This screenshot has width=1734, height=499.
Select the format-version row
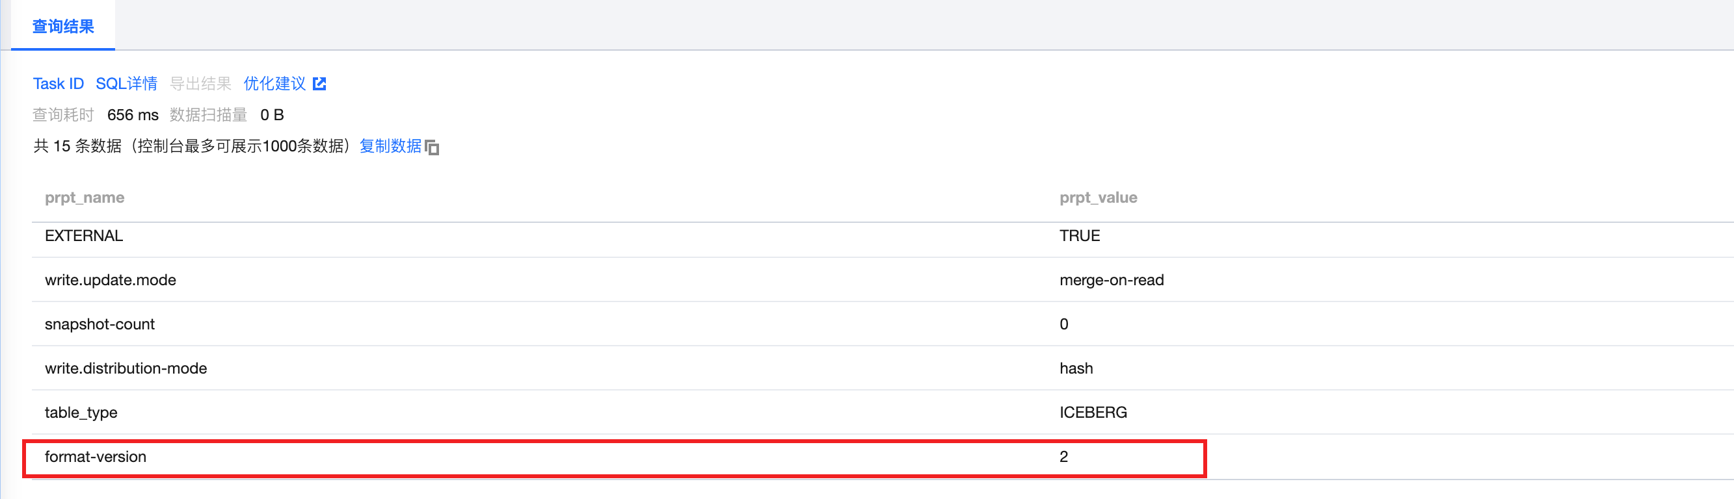point(96,457)
